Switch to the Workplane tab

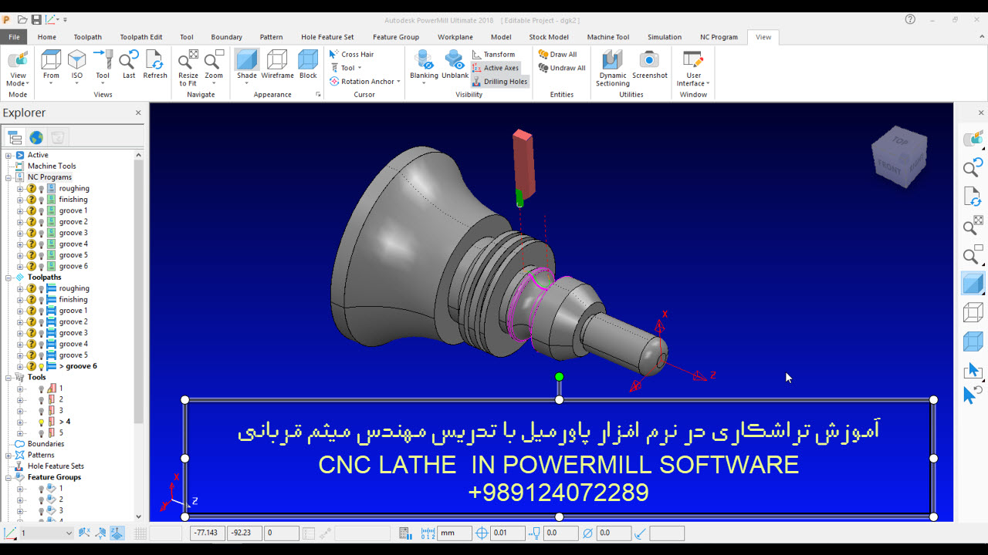(455, 37)
